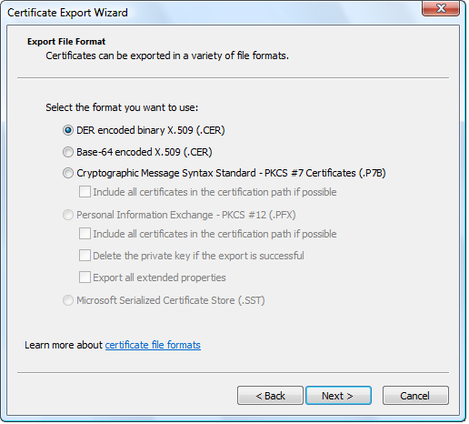469x424 pixels.
Task: Choose Base-64 encoded X.509 (.CER) option
Action: tap(68, 152)
